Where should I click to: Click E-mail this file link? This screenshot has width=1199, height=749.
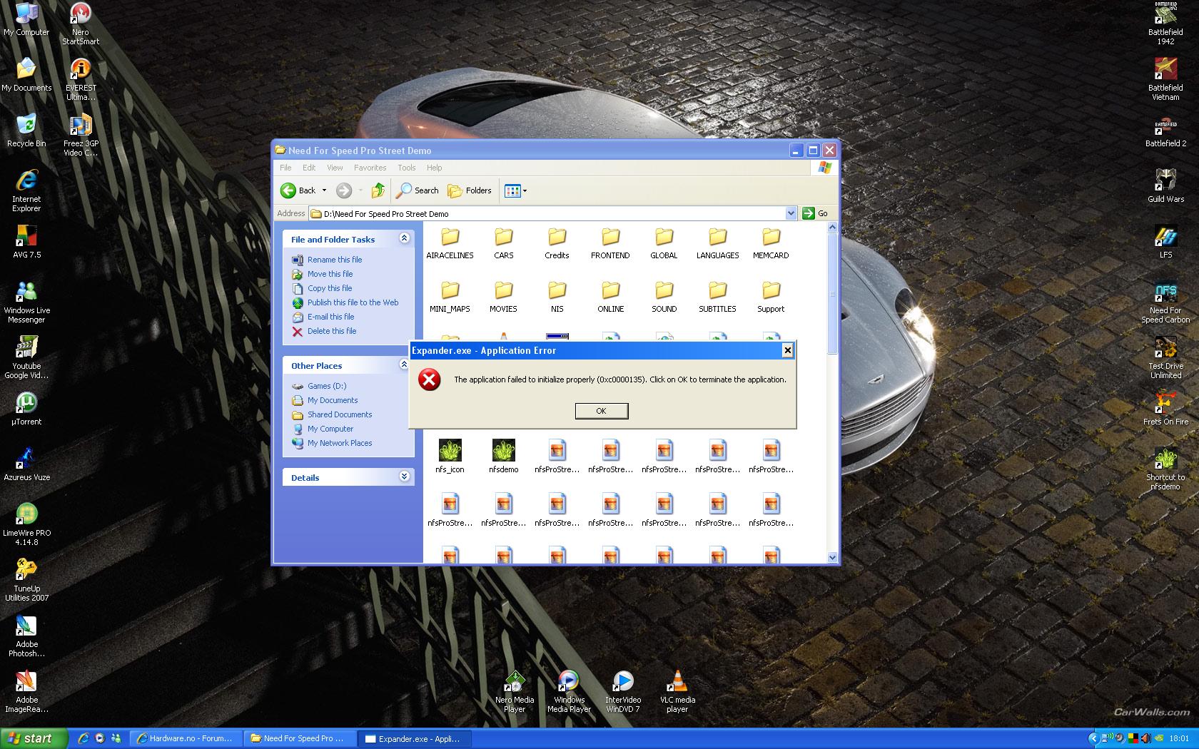[330, 317]
